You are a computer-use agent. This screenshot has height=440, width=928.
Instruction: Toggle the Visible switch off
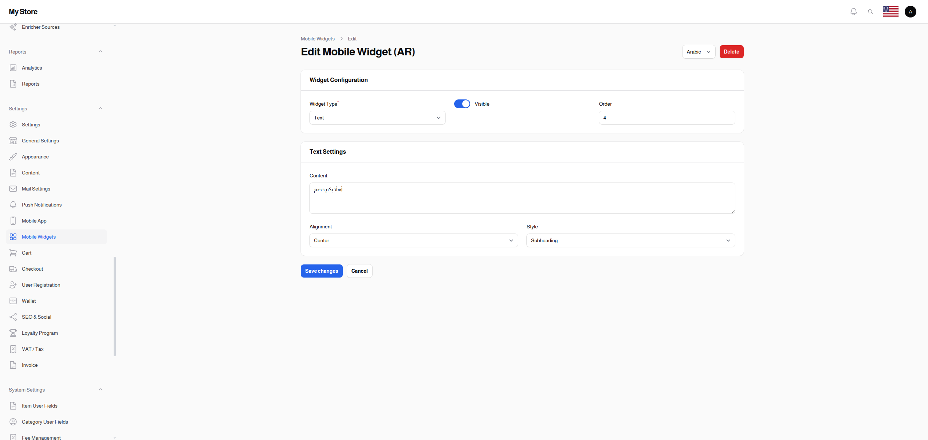pyautogui.click(x=462, y=104)
